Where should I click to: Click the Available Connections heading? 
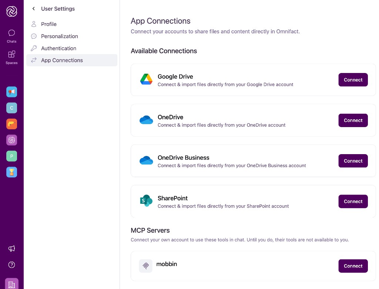click(164, 51)
